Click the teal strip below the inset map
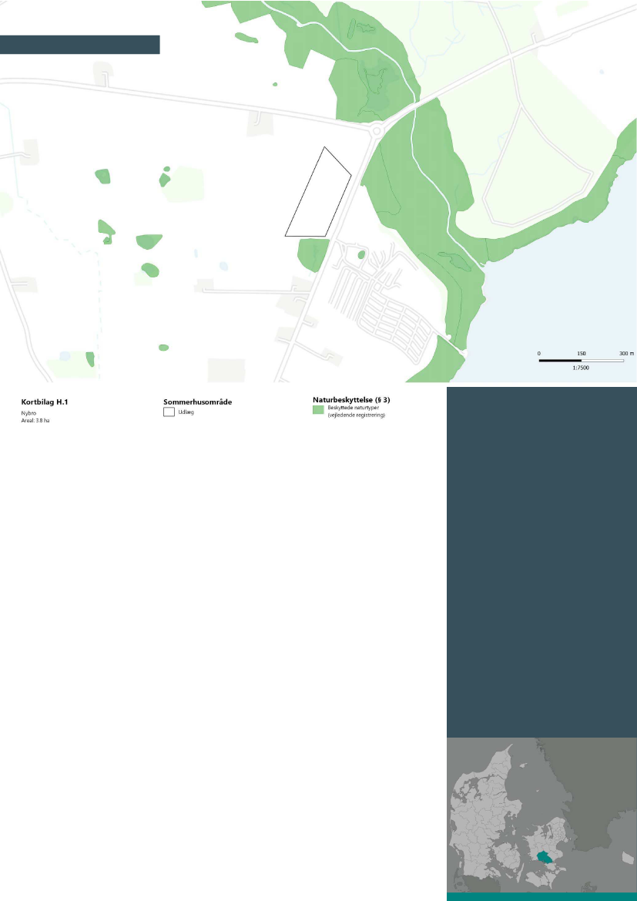This screenshot has width=637, height=901. pyautogui.click(x=541, y=896)
